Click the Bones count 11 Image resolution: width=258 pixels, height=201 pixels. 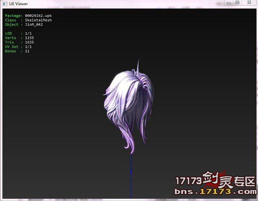click(27, 51)
